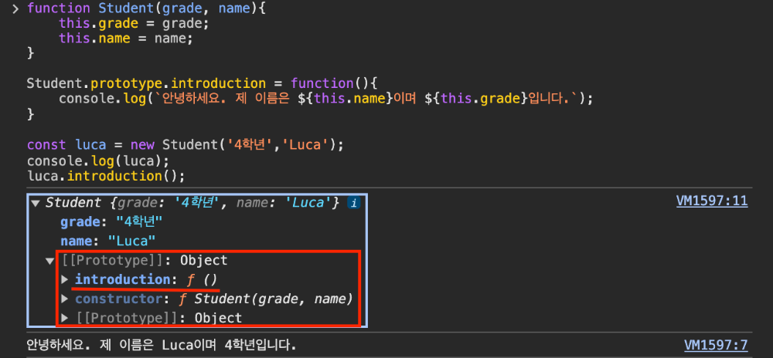The height and width of the screenshot is (358, 773).
Task: Click the introduction: f () property text
Action: coord(146,280)
